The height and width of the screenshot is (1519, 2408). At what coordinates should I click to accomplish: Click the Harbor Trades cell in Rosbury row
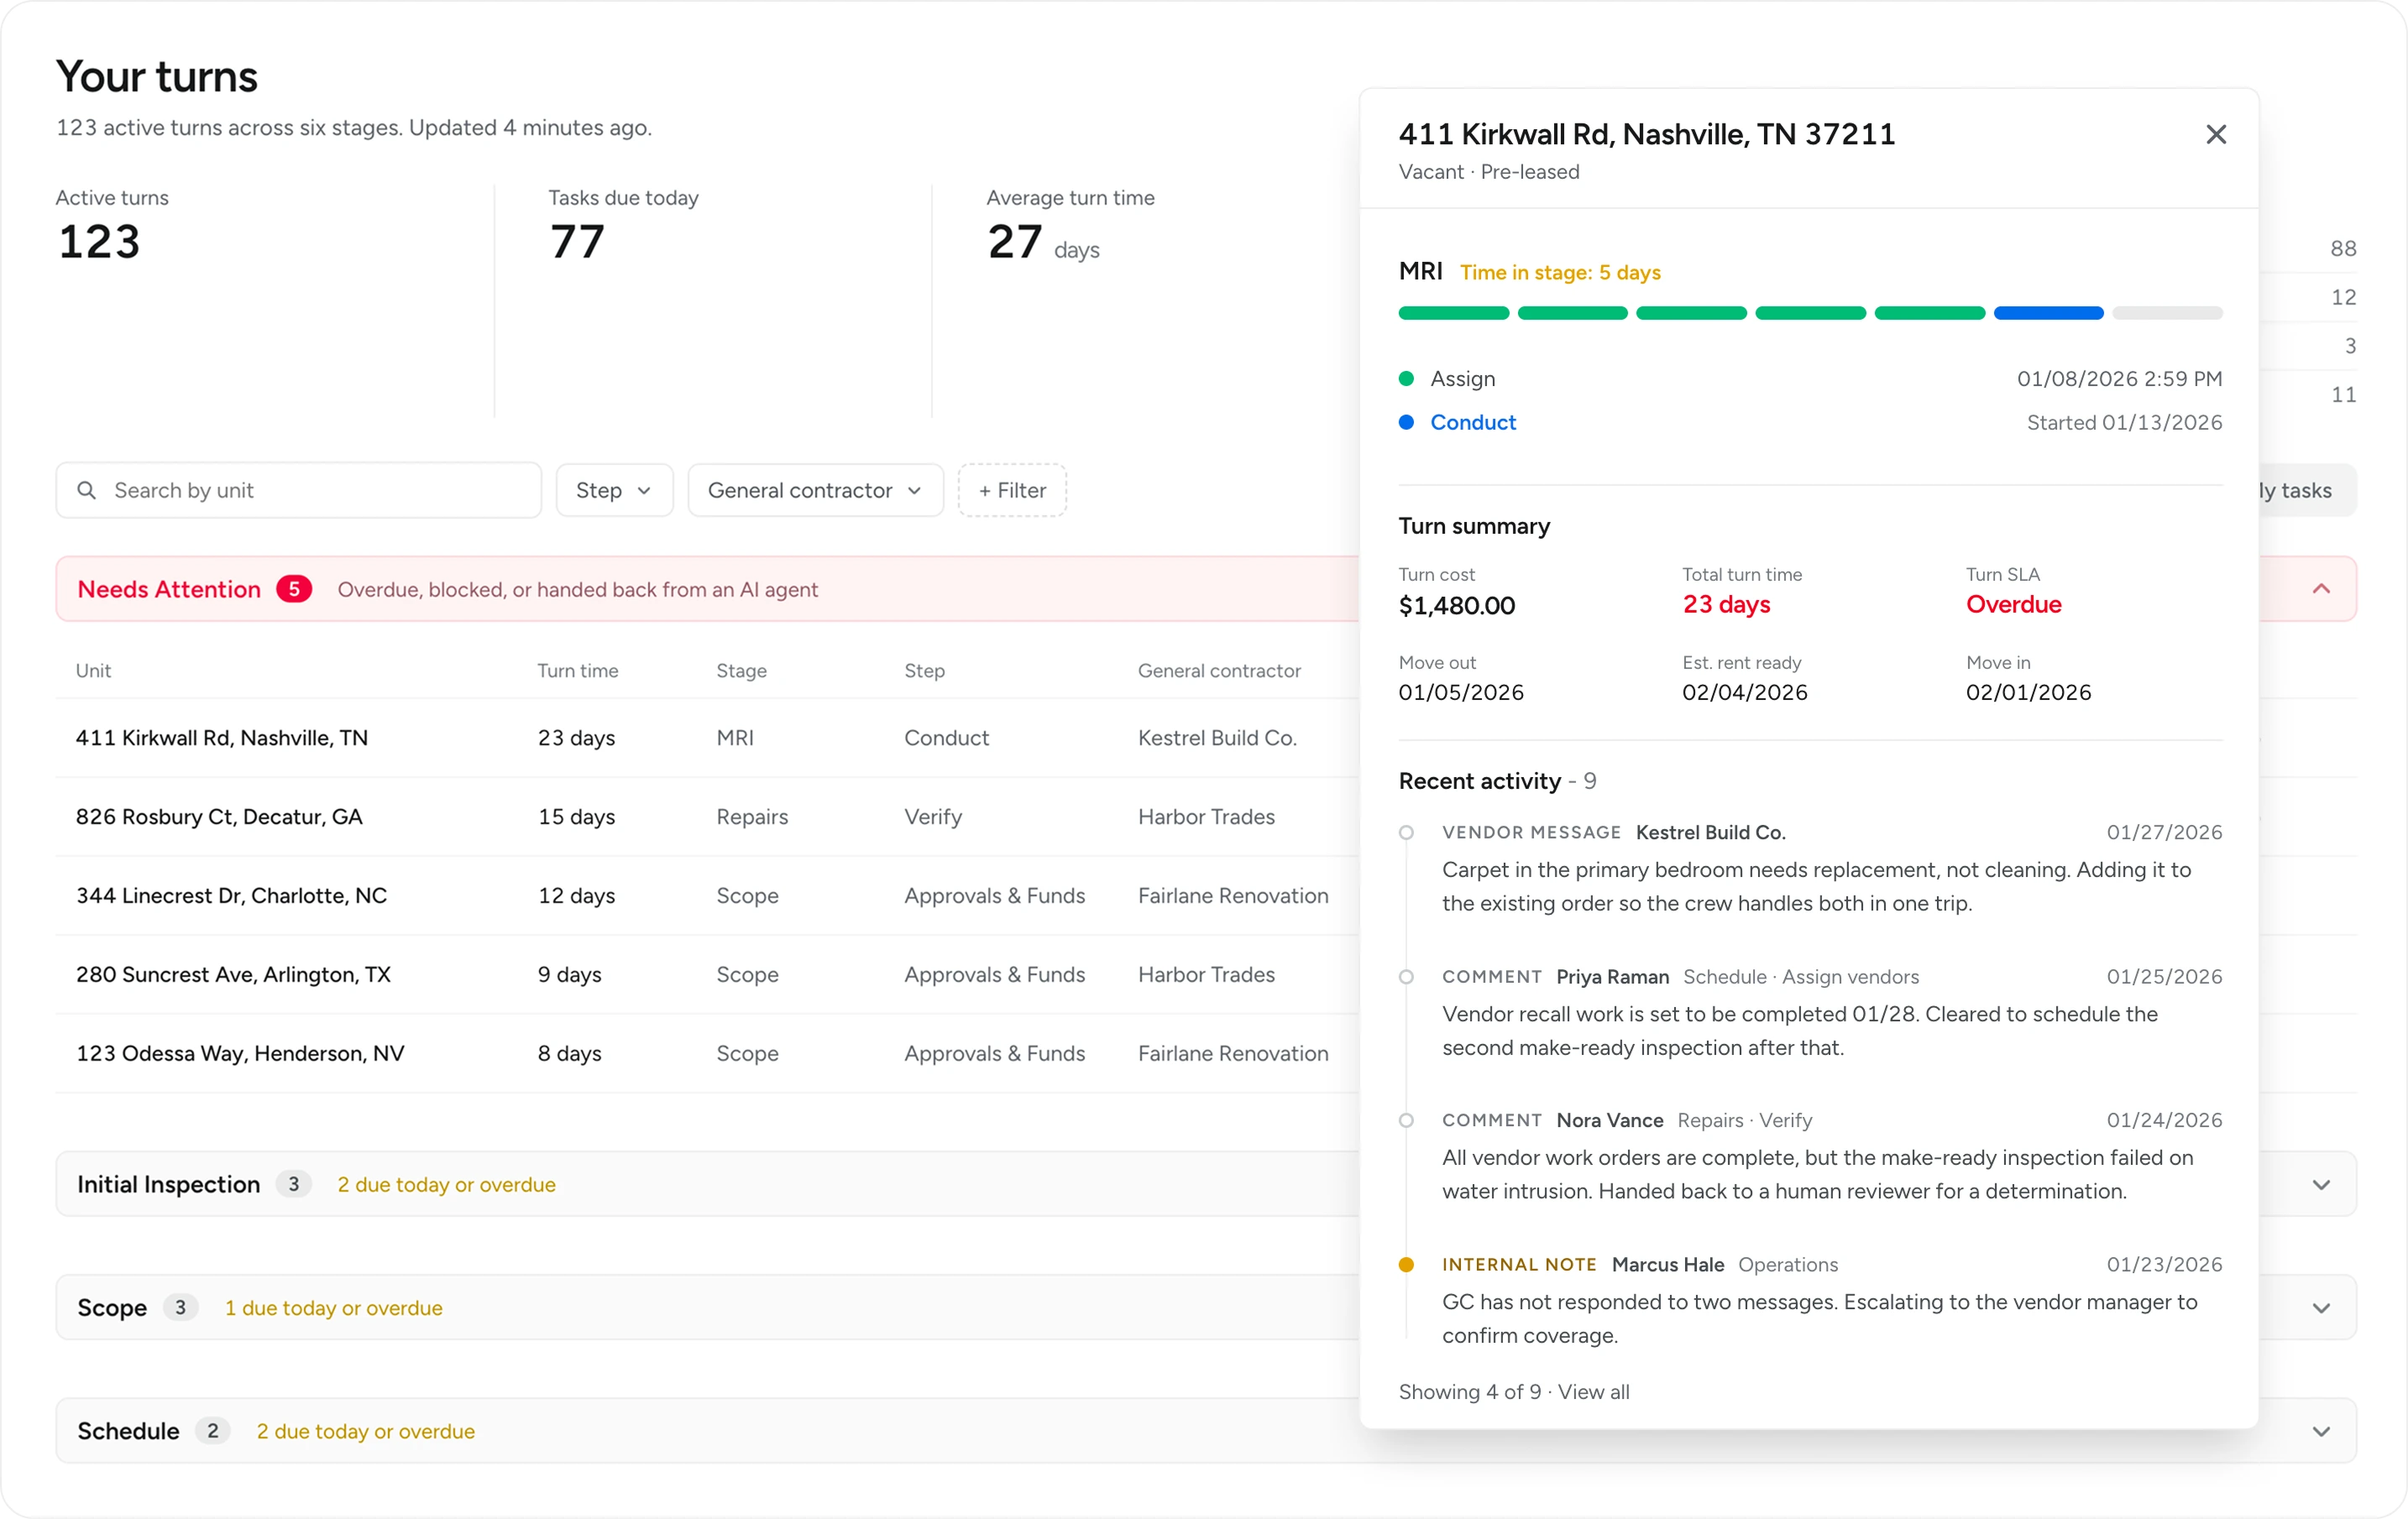click(1206, 817)
